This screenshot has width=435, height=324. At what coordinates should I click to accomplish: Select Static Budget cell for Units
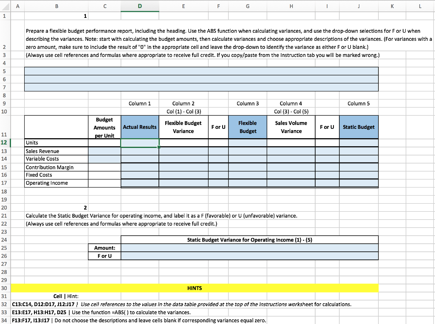[x=359, y=143]
